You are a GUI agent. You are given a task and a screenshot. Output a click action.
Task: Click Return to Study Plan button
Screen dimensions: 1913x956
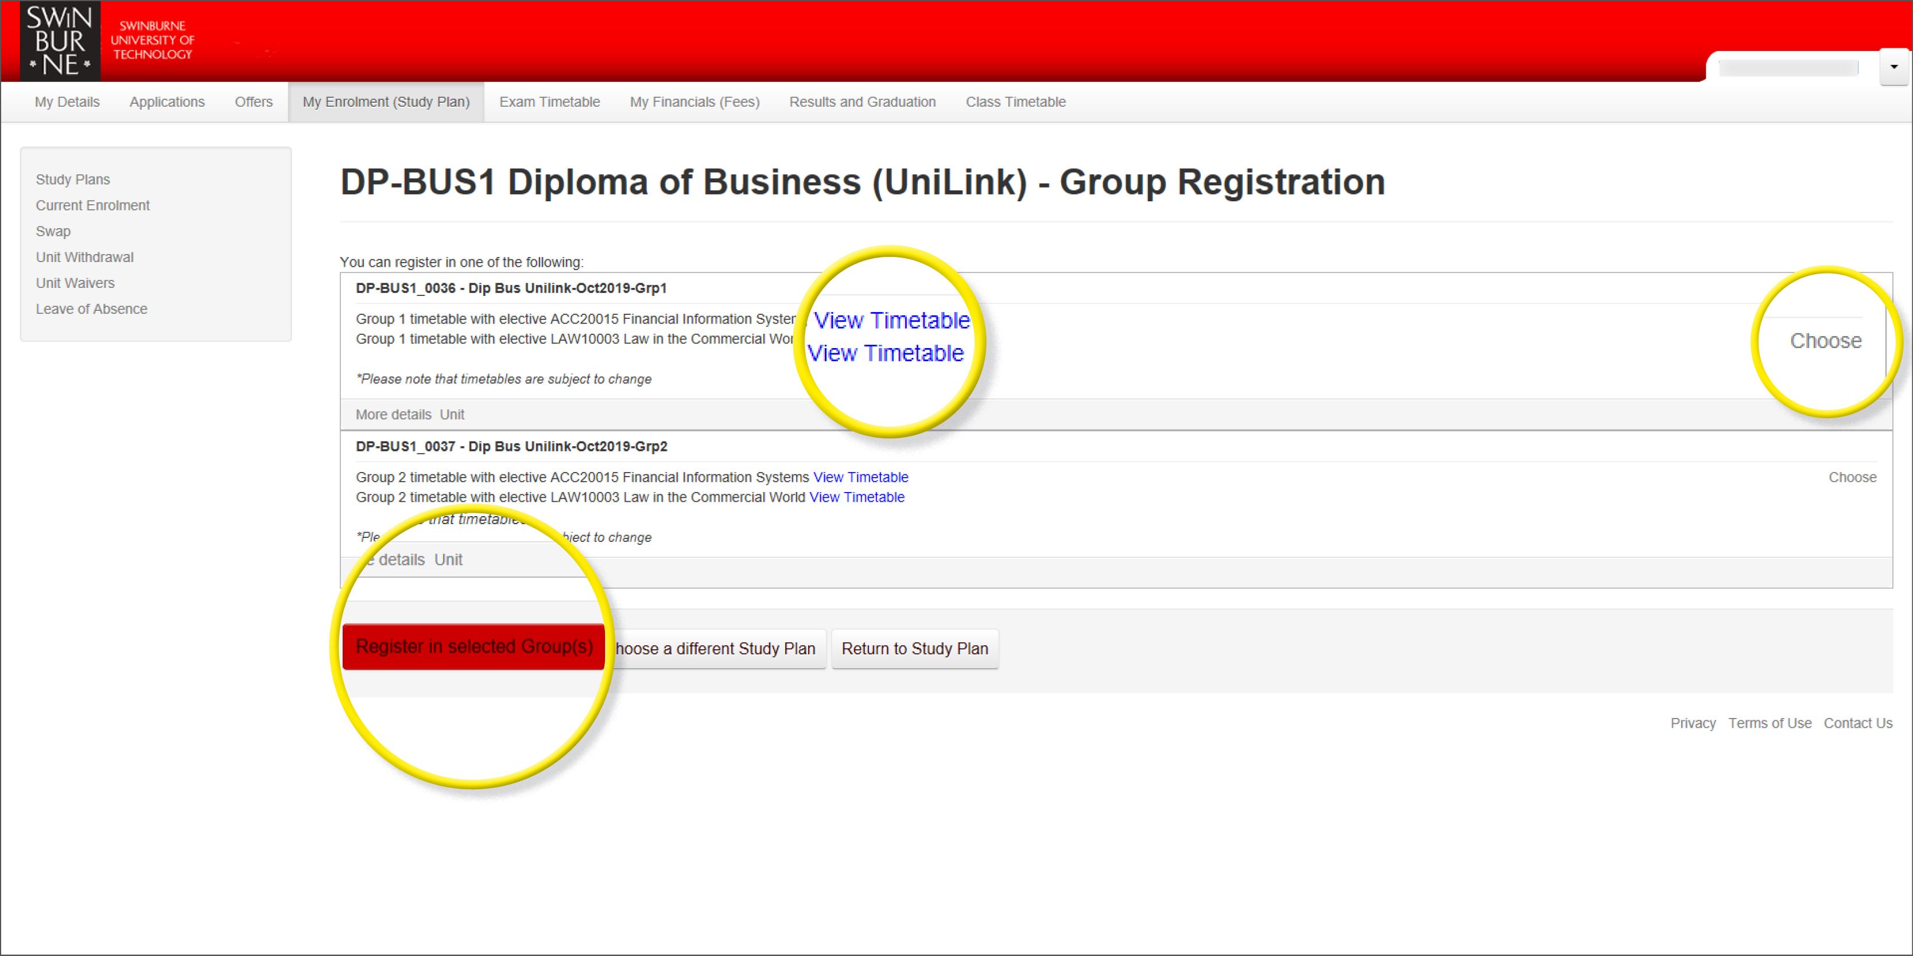pos(914,649)
